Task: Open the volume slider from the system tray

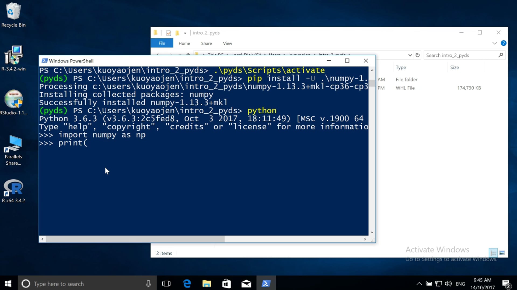Action: pyautogui.click(x=448, y=283)
